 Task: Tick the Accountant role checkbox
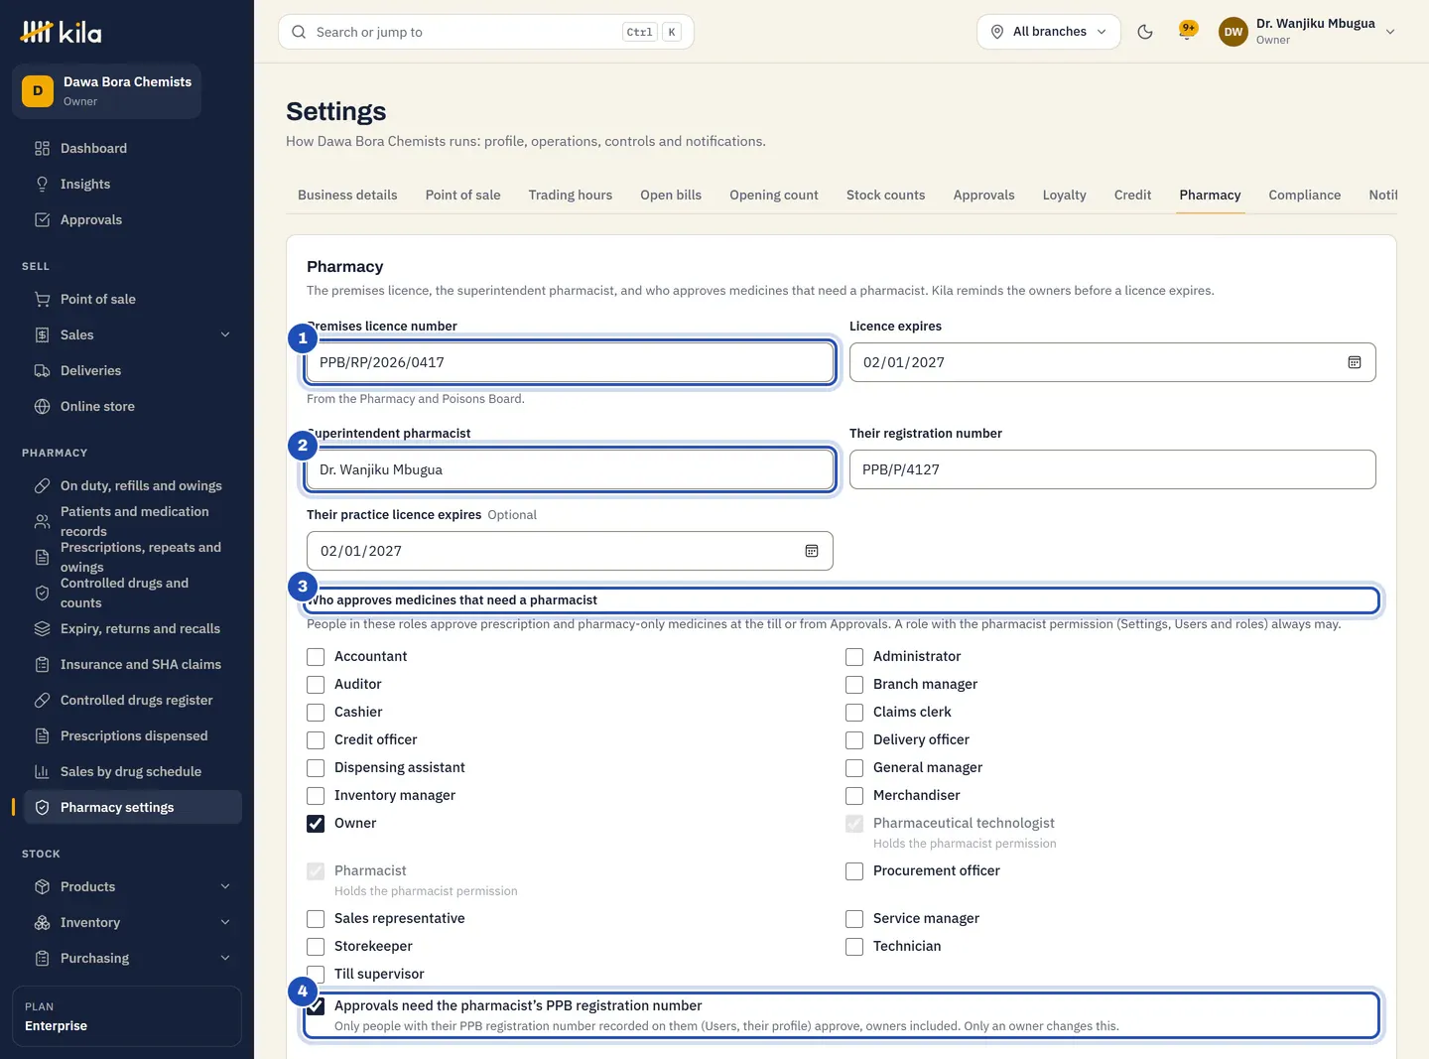click(316, 657)
